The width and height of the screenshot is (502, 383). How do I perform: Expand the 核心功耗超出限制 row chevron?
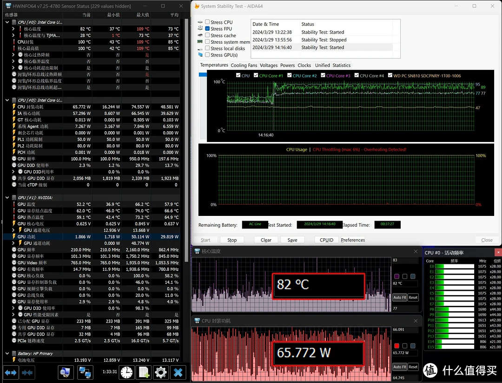point(13,67)
